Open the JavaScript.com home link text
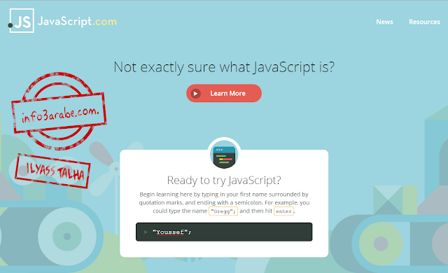This screenshot has height=273, width=448. click(x=77, y=22)
